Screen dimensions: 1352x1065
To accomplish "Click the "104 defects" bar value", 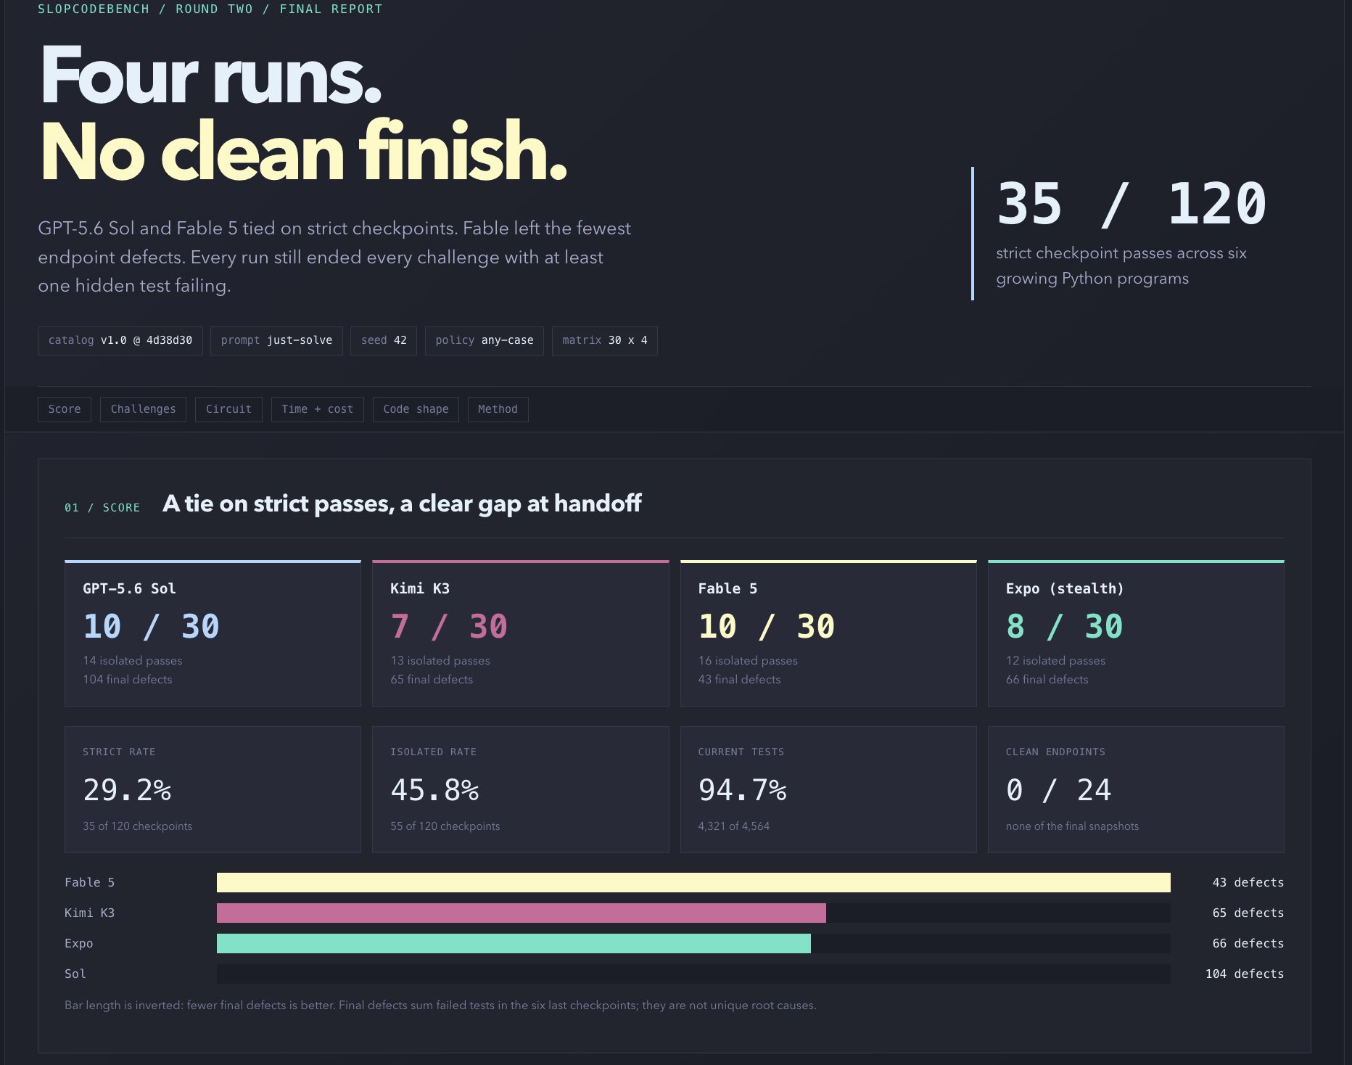I will [1245, 974].
